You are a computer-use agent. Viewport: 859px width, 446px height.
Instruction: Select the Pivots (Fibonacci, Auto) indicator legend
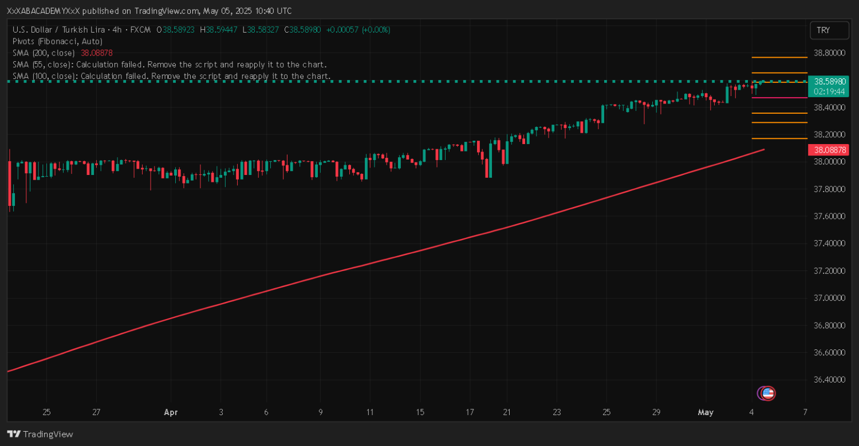click(57, 41)
